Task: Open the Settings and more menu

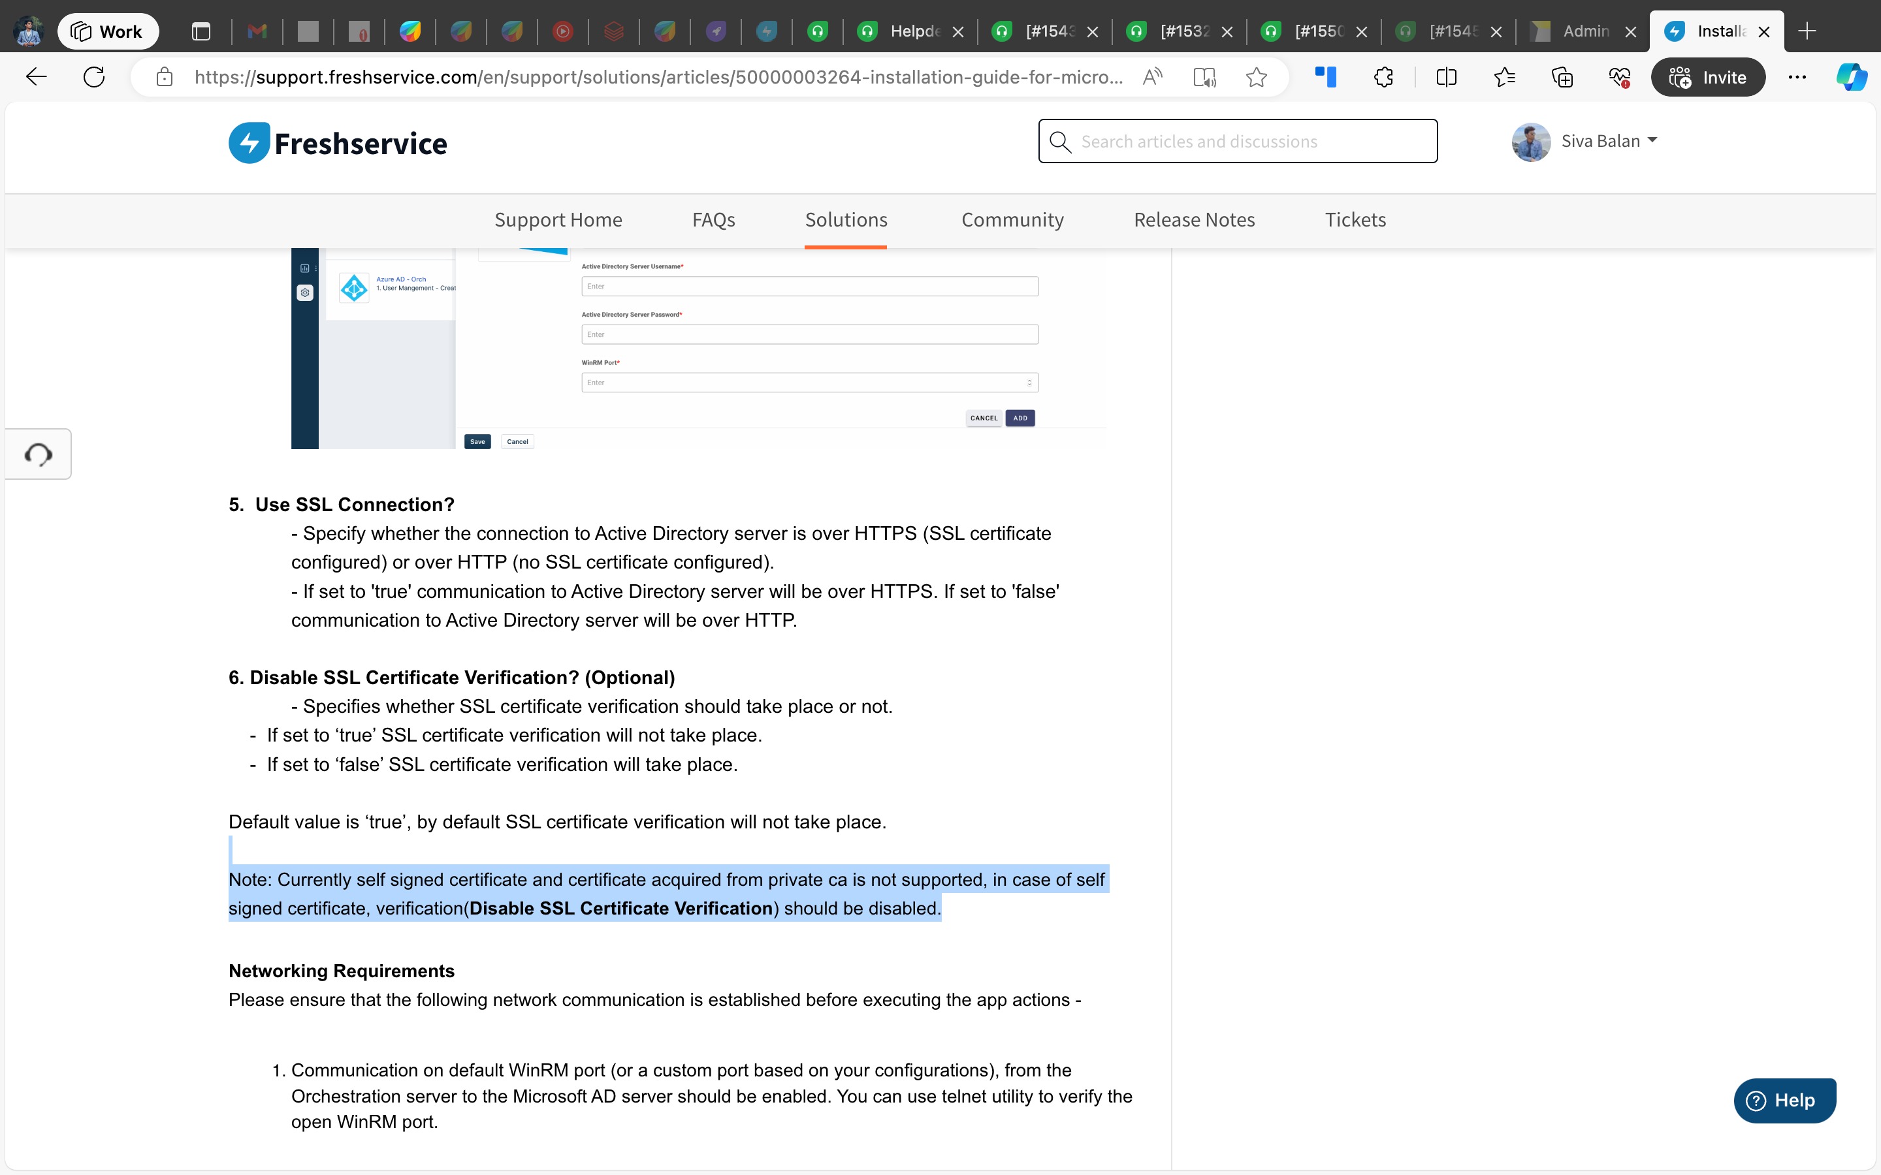Action: (1797, 77)
